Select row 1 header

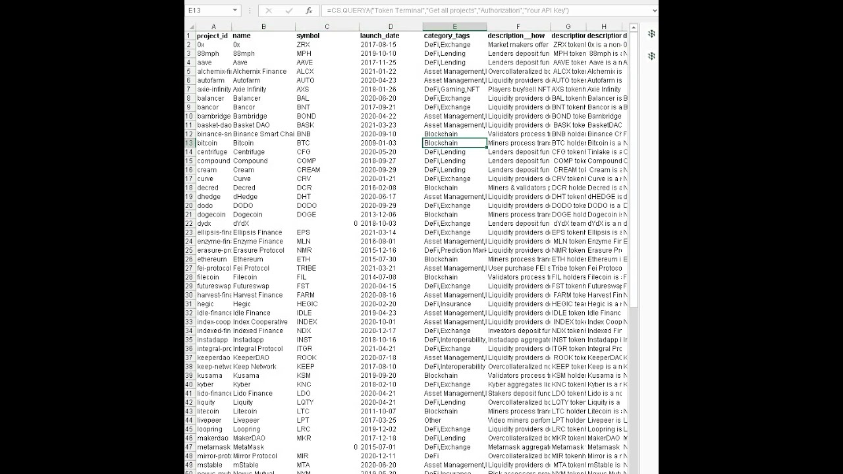click(x=190, y=36)
